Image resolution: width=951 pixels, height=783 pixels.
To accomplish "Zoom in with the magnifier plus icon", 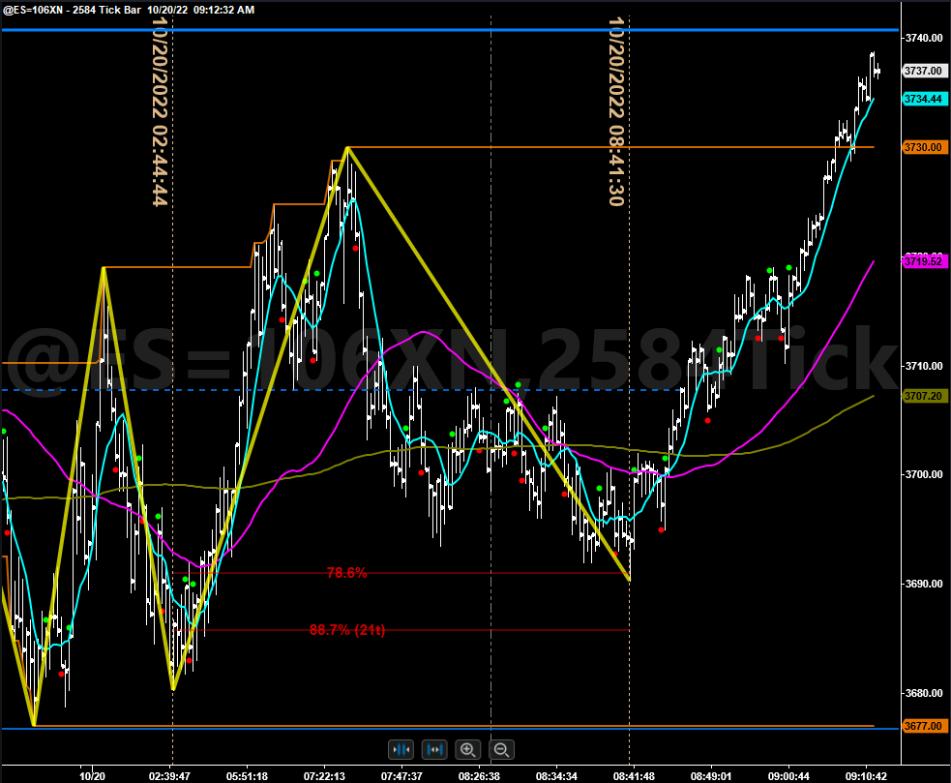I will pos(467,750).
